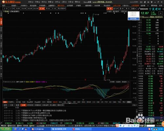
Task: Select CCI indicator tab
Action: click(94, 102)
